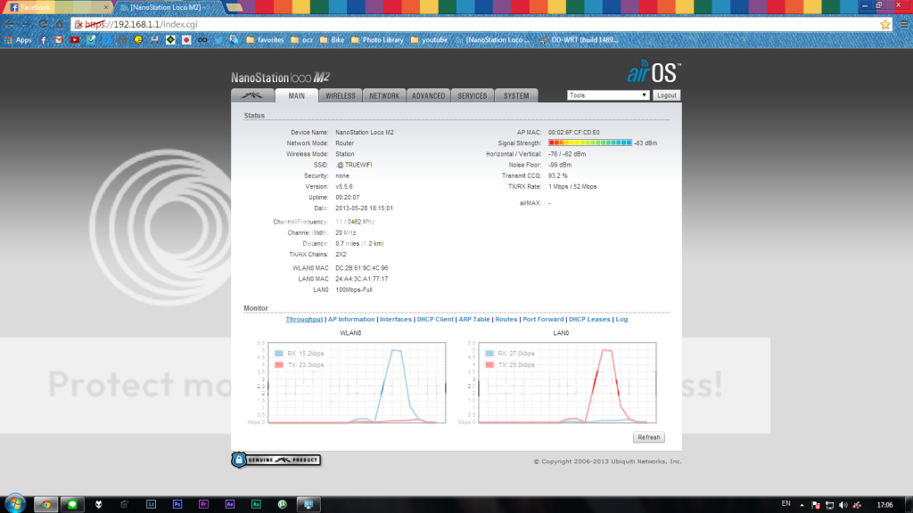Image resolution: width=913 pixels, height=513 pixels.
Task: Open the Routes link
Action: point(506,320)
